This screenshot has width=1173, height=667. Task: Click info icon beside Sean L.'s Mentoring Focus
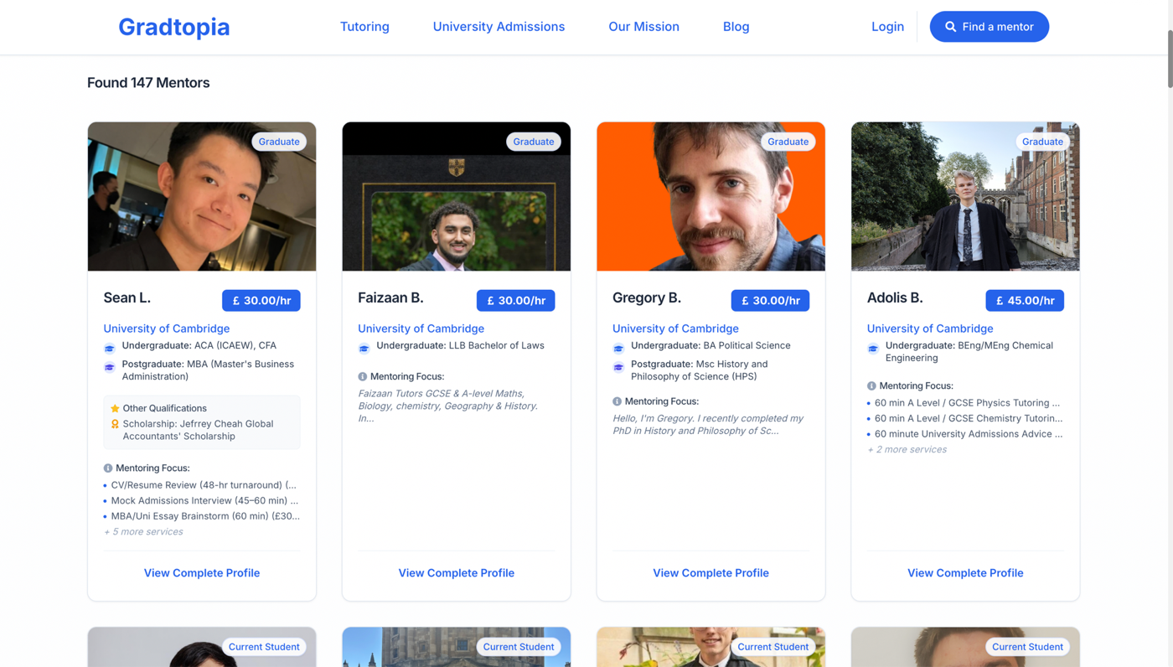click(108, 468)
